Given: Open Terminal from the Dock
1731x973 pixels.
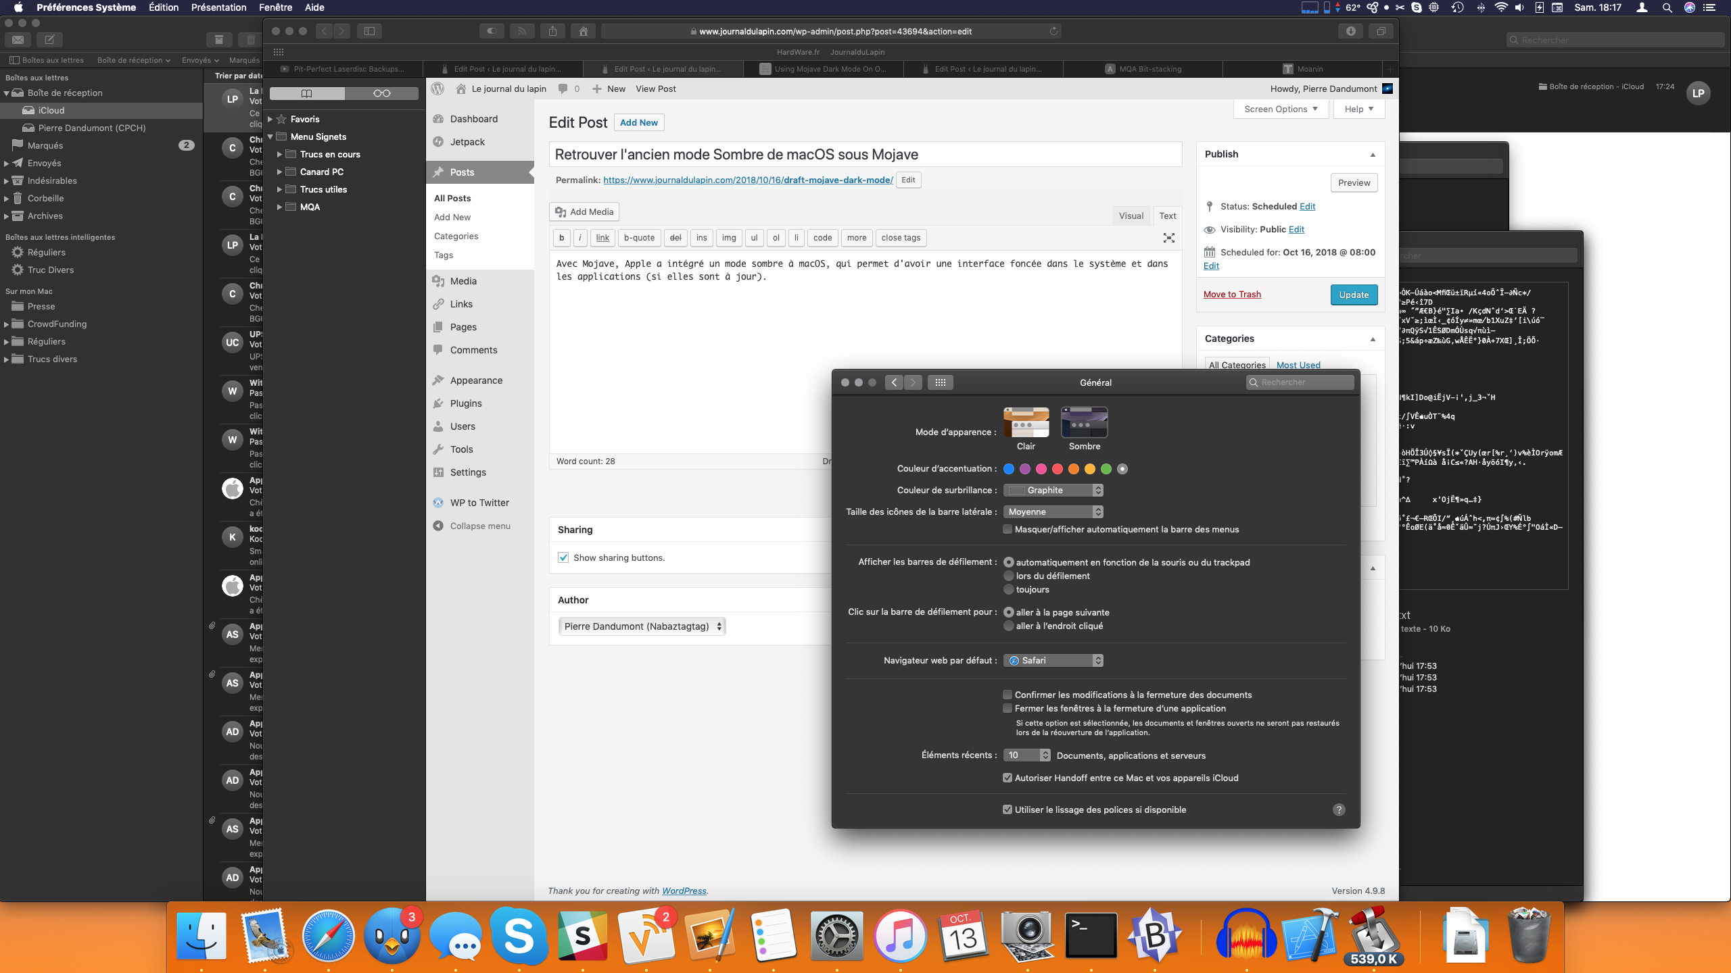Looking at the screenshot, I should point(1091,936).
